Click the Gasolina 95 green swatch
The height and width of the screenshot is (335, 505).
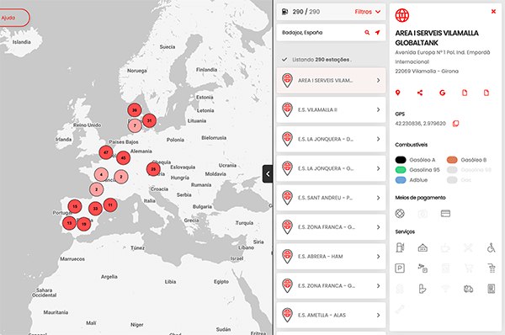point(401,170)
